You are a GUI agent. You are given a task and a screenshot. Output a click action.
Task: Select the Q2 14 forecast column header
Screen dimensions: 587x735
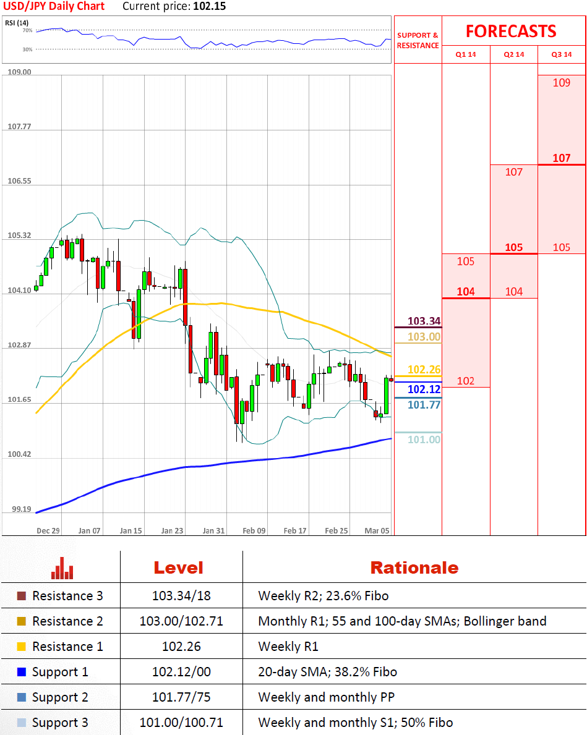514,54
